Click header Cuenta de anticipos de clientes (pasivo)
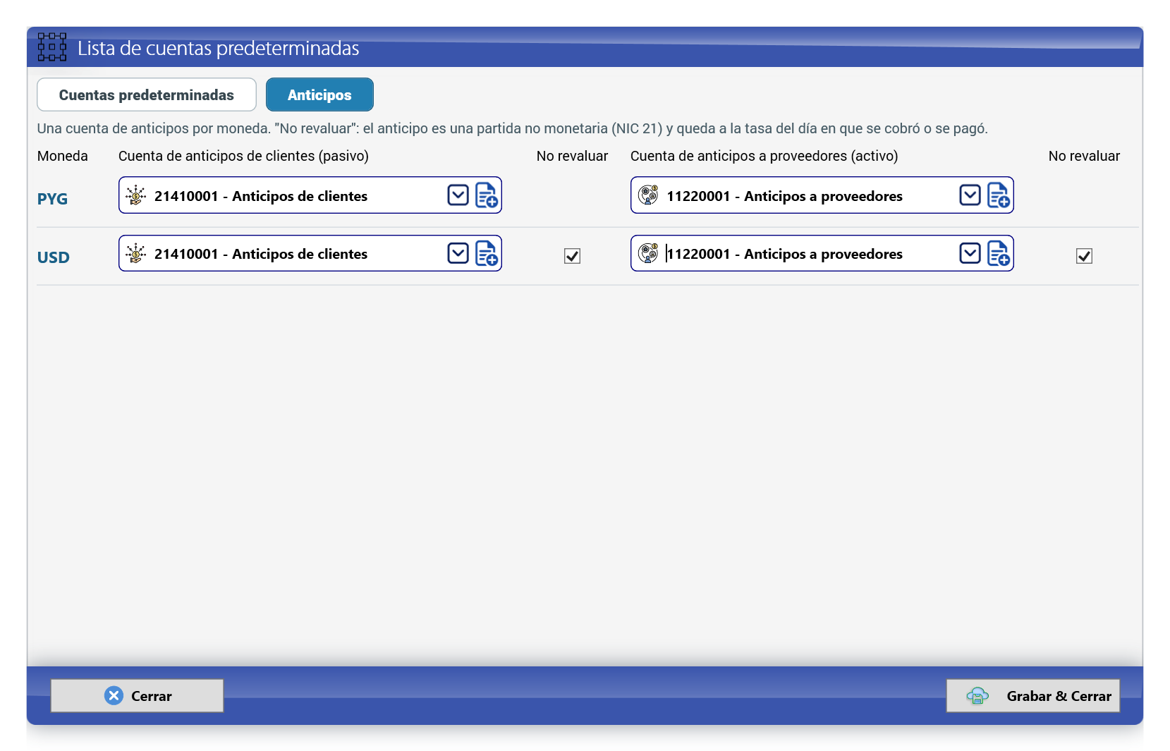 click(243, 156)
